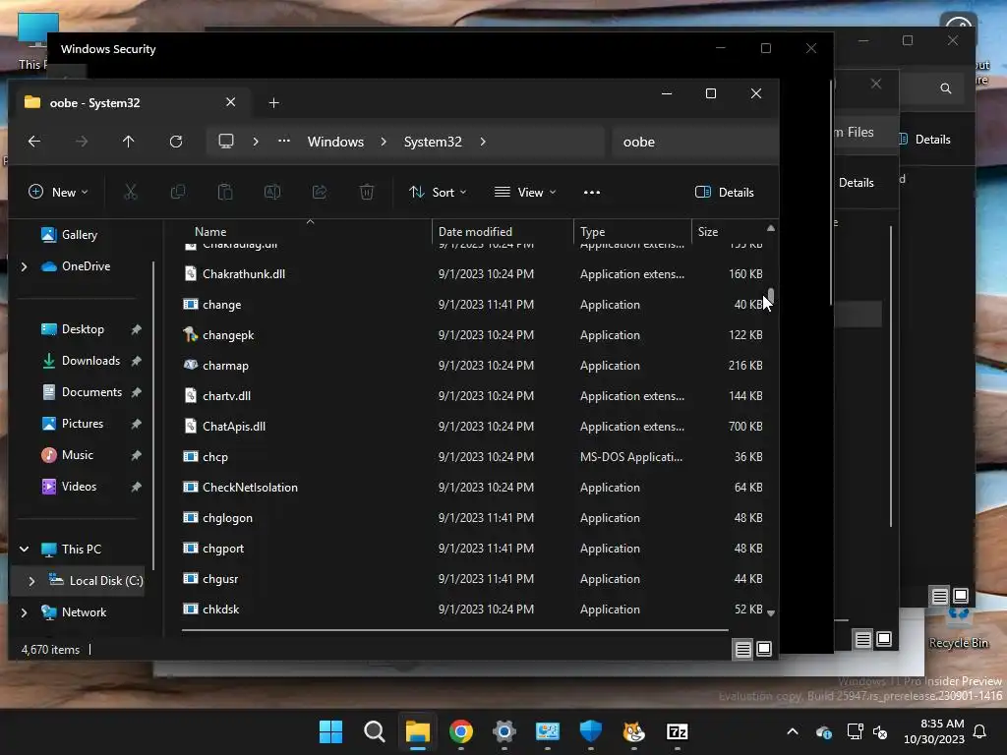
Task: Expand the Network tree node
Action: tap(25, 612)
